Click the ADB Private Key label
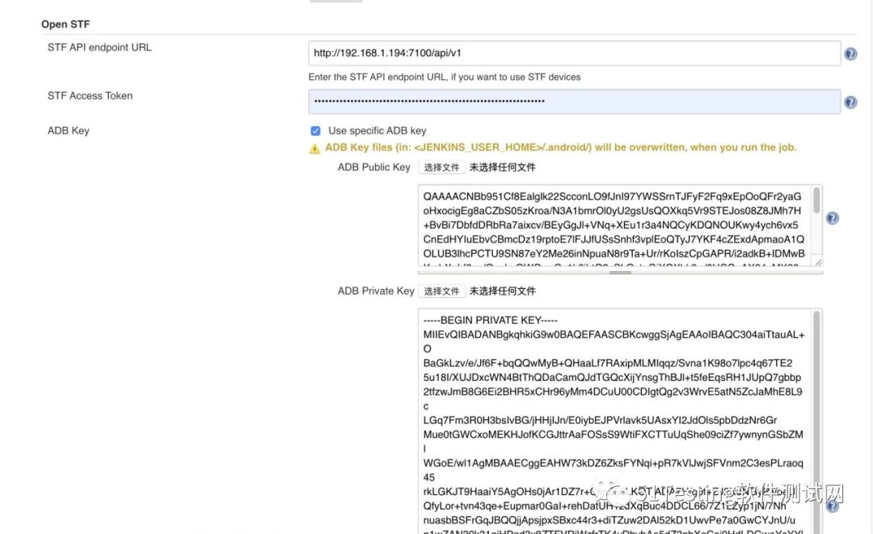 [376, 291]
